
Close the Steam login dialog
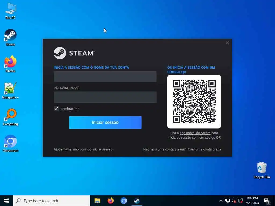tap(227, 43)
